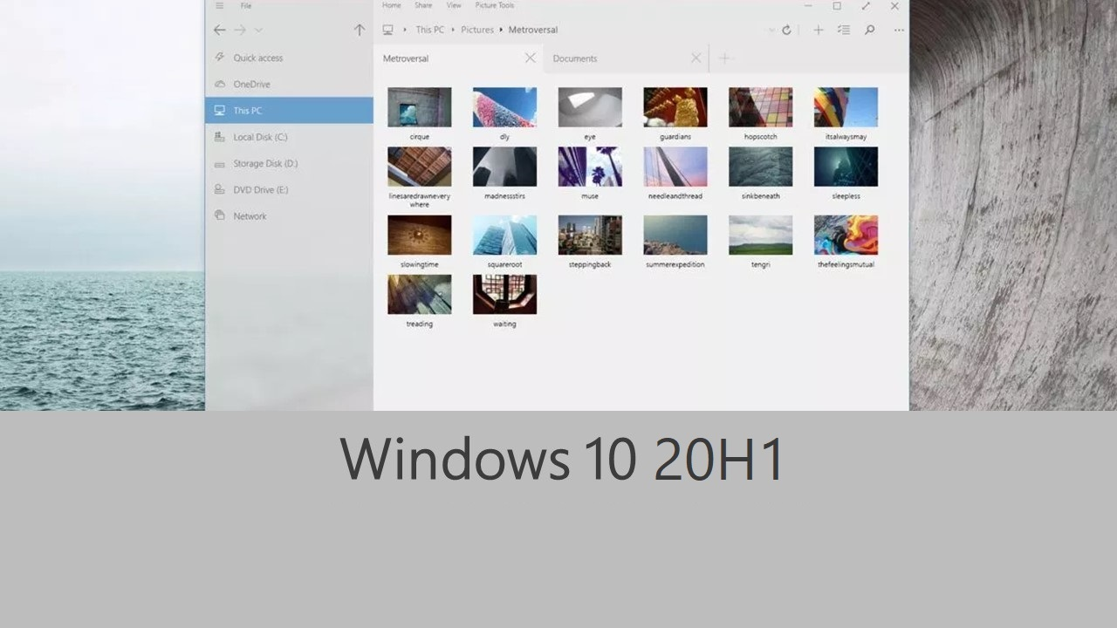Select the steppingback image thumbnail
The width and height of the screenshot is (1117, 628).
point(590,235)
